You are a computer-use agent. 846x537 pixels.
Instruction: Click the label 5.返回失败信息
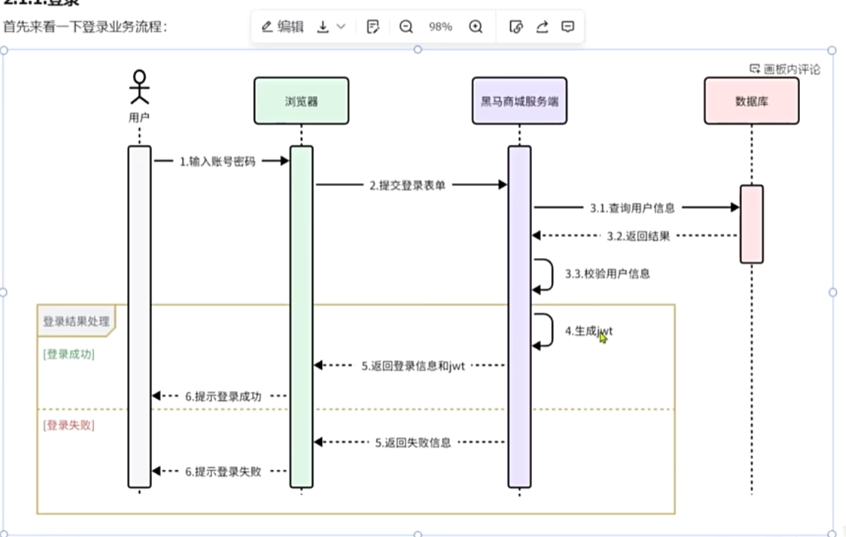click(x=413, y=443)
